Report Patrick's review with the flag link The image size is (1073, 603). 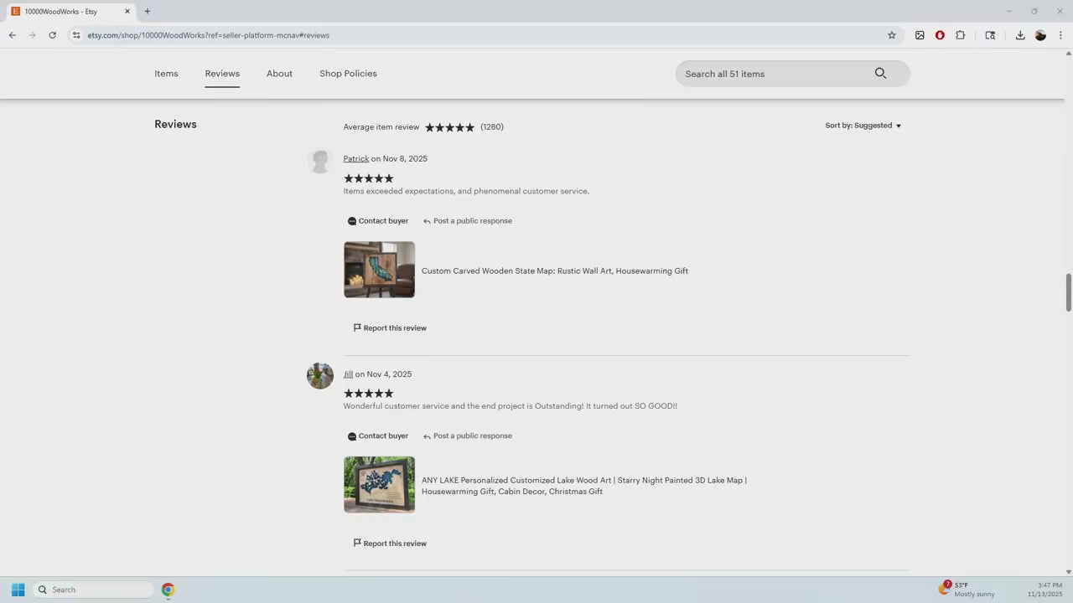coord(390,328)
